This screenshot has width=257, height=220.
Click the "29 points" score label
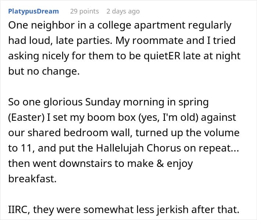84,11
